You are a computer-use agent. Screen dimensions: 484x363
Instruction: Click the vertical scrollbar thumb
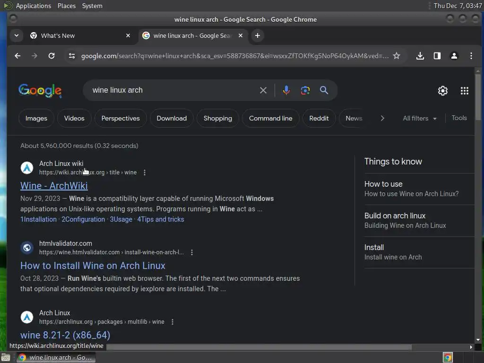tap(478, 97)
